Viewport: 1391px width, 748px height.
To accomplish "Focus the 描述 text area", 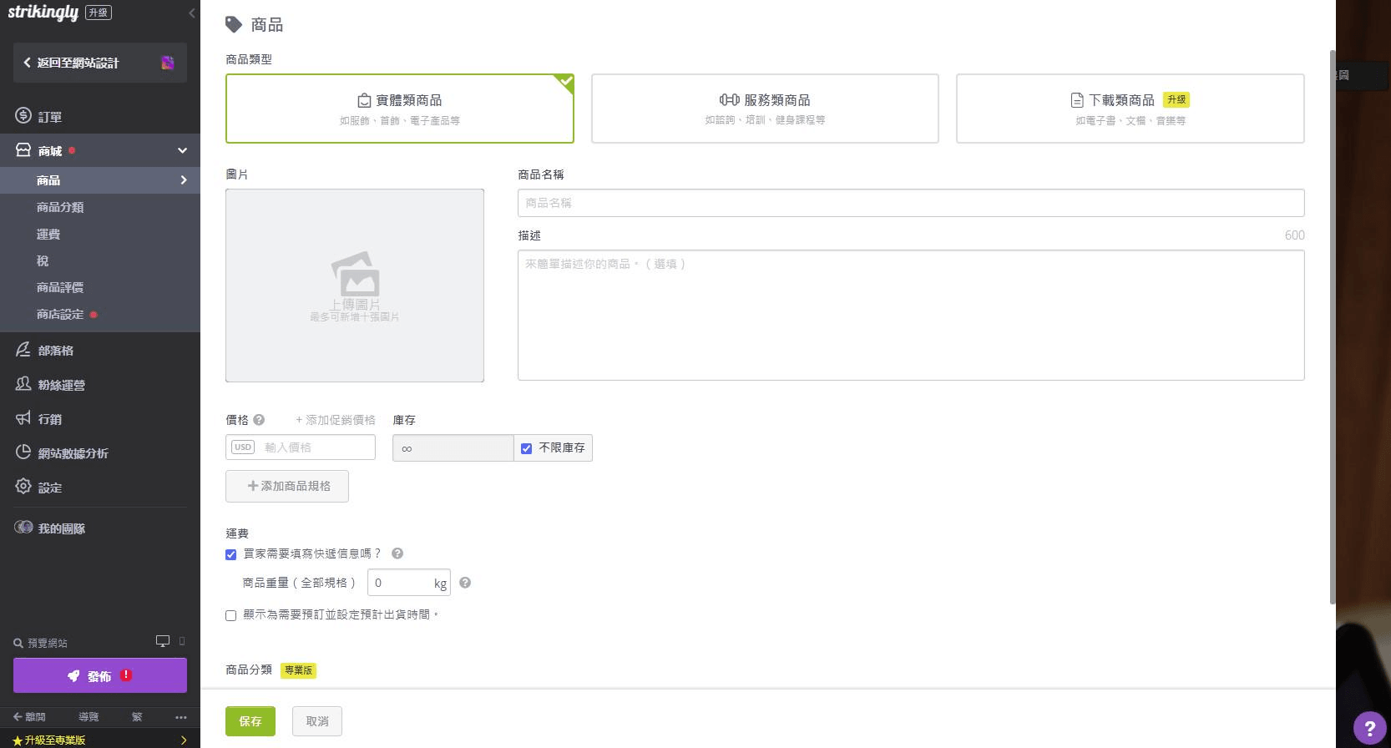I will pyautogui.click(x=911, y=315).
